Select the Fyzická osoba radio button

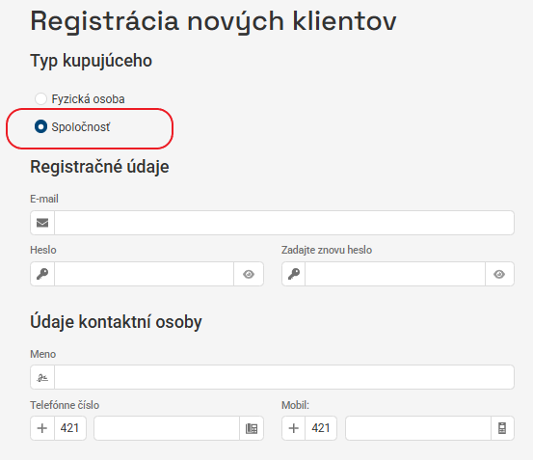(x=40, y=99)
